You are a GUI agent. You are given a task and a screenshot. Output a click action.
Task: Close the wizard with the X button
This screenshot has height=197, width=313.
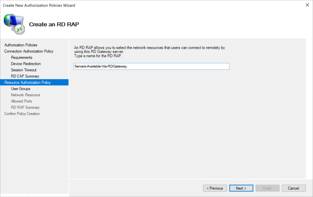click(x=307, y=5)
